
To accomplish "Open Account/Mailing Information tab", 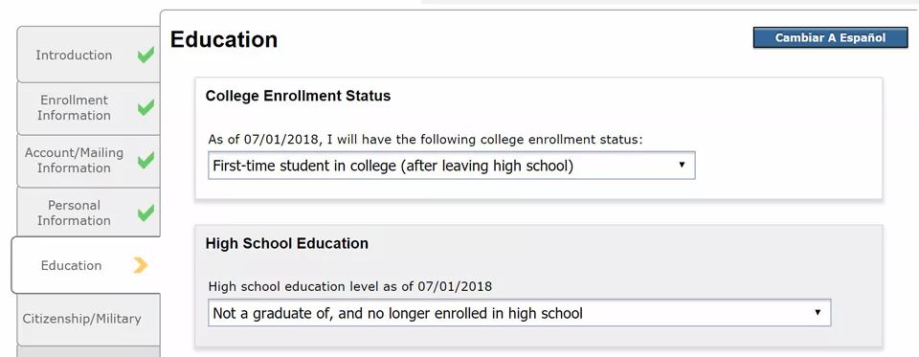I will [88, 161].
